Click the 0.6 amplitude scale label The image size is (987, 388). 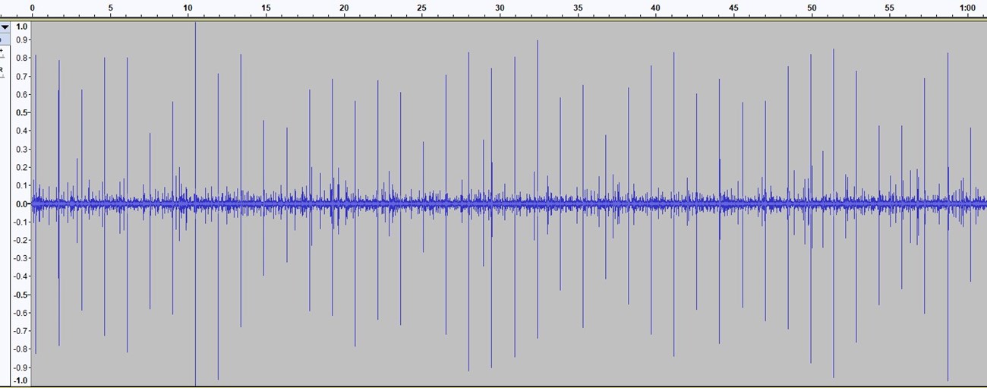(x=21, y=95)
